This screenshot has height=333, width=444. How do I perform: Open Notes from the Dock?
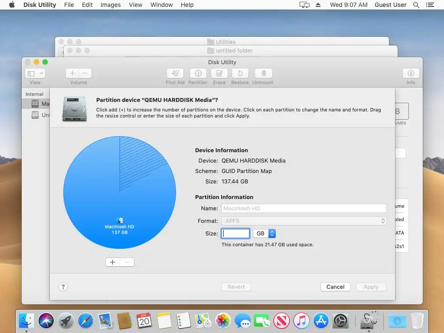(x=164, y=321)
